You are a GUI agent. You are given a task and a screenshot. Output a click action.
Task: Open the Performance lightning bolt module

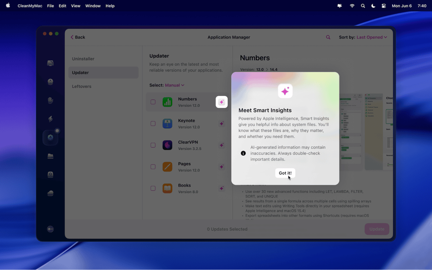point(50,119)
